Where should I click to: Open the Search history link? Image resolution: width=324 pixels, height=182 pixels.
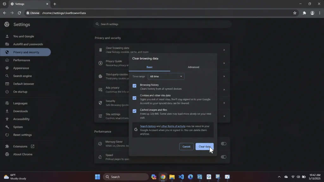(x=148, y=126)
